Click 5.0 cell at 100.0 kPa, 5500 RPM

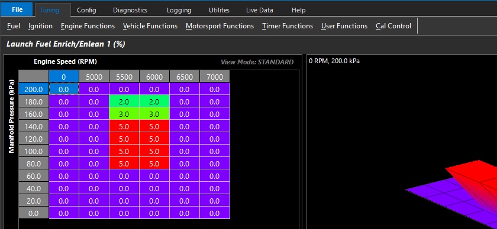click(124, 152)
